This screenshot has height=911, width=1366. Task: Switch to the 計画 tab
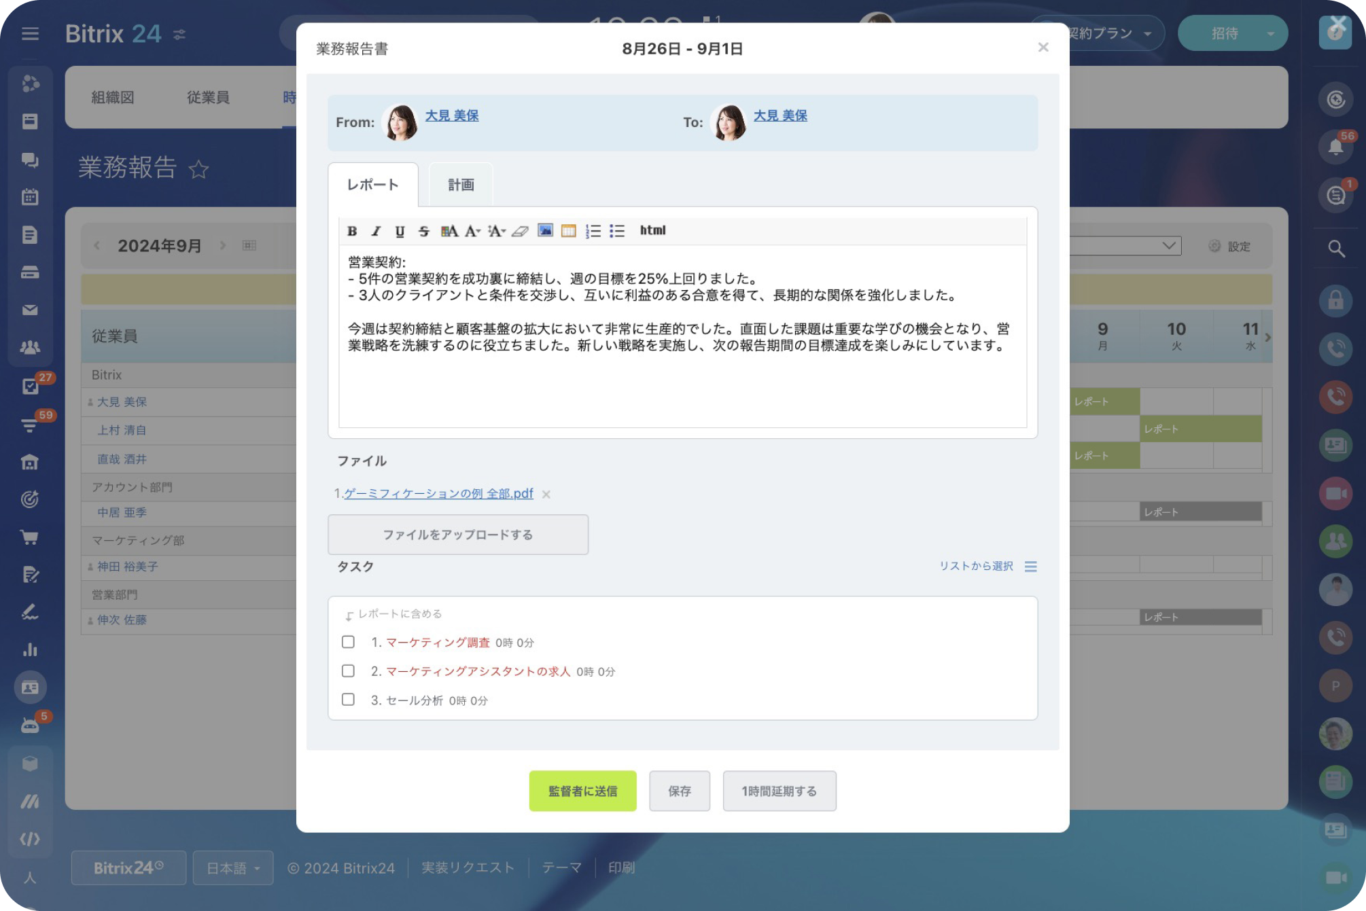tap(460, 183)
